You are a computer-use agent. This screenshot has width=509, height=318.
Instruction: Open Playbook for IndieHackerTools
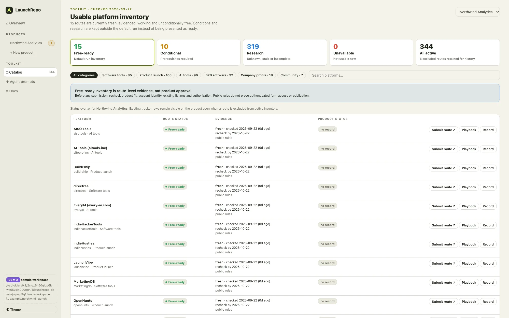pyautogui.click(x=469, y=225)
